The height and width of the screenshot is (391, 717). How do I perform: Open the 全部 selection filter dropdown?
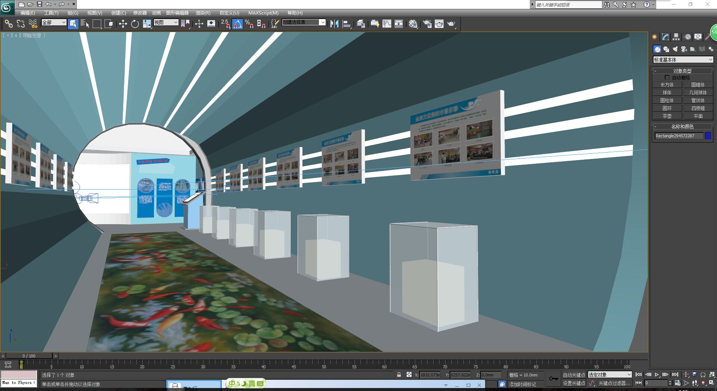54,22
